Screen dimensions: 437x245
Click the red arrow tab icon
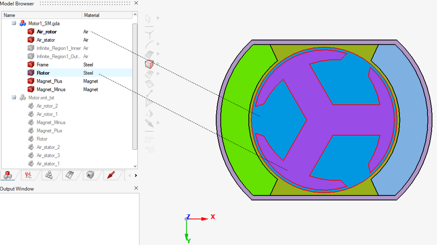coord(110,175)
